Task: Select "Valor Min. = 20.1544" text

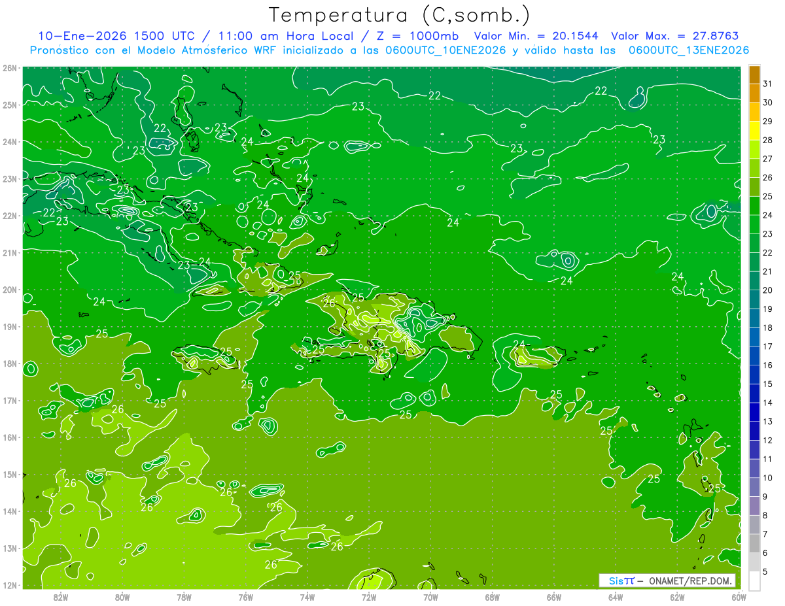Action: pos(537,36)
